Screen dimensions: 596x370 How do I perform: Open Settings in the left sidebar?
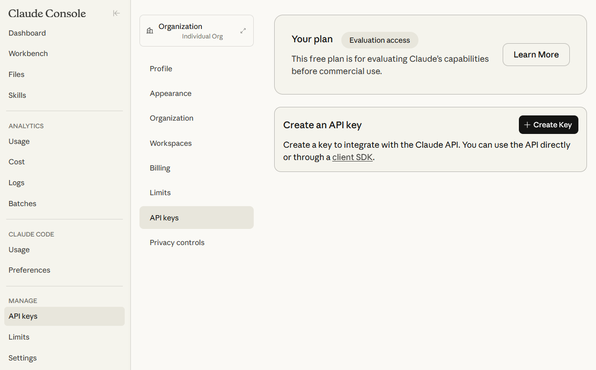pos(22,358)
